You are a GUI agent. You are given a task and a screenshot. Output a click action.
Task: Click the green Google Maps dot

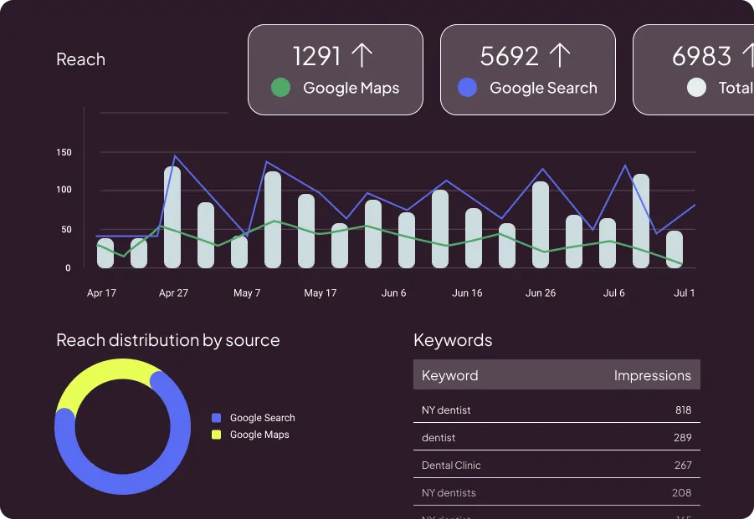(281, 88)
